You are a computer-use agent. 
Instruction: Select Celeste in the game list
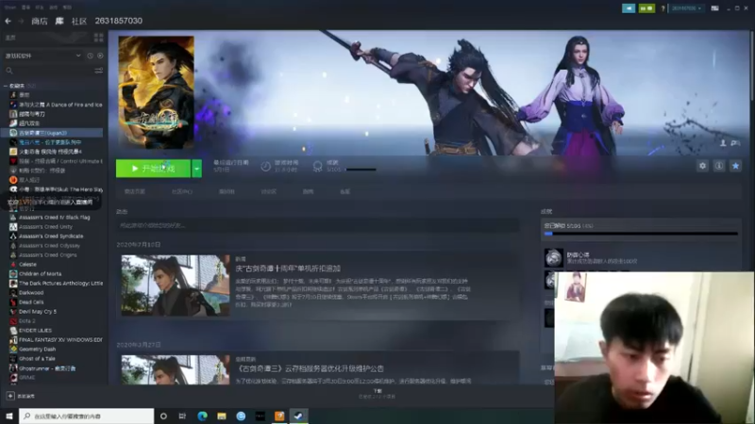pos(27,265)
